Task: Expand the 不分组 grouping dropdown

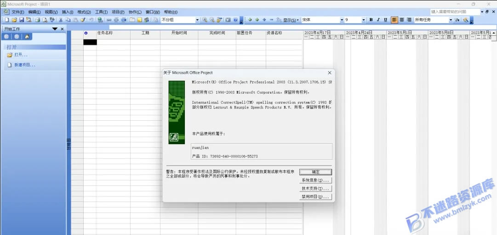Action: point(197,20)
